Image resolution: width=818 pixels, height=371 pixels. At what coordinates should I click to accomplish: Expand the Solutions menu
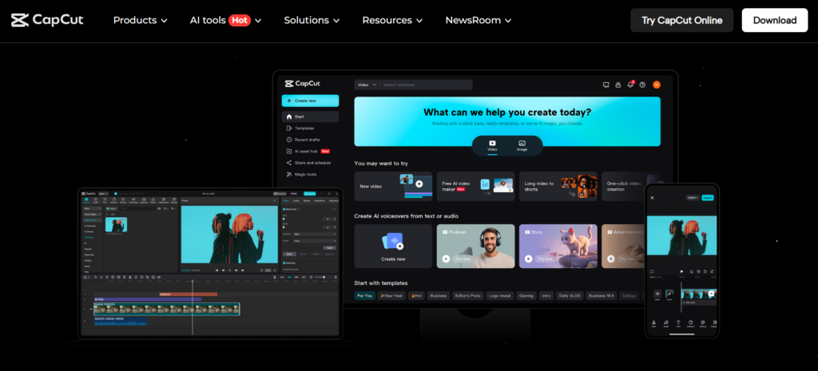point(312,20)
